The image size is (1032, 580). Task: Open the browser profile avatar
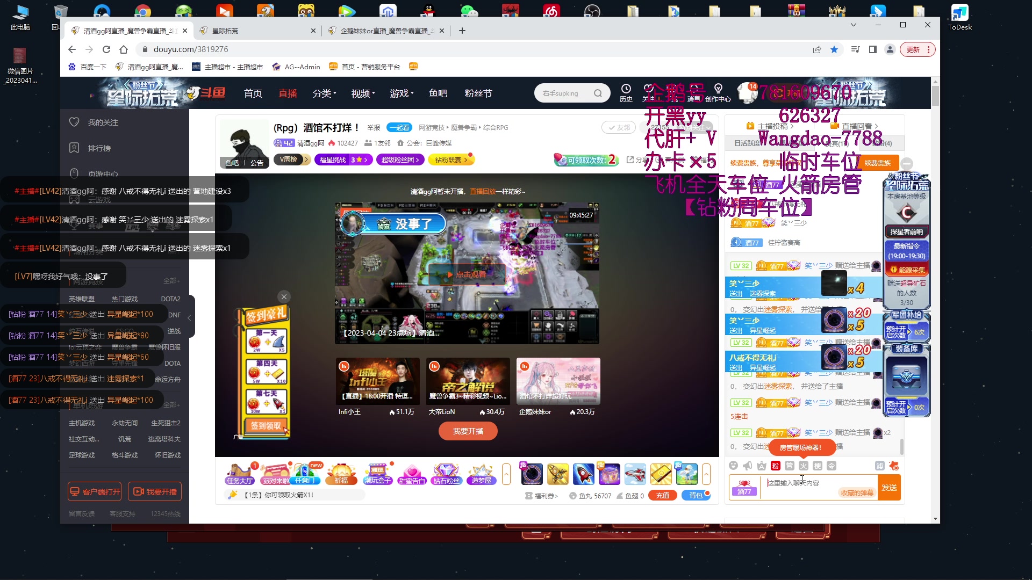click(x=890, y=49)
